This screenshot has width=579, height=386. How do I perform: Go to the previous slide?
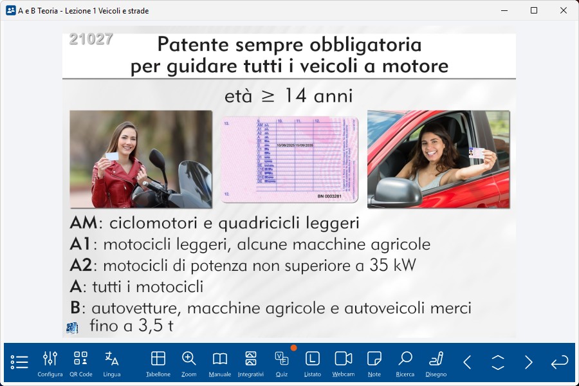pyautogui.click(x=467, y=362)
